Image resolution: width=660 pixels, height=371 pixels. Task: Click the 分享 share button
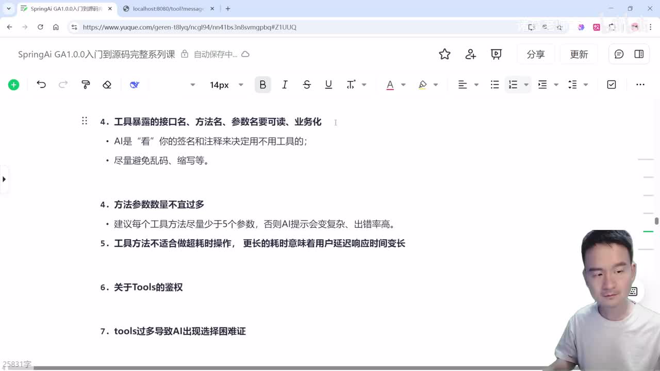point(536,54)
